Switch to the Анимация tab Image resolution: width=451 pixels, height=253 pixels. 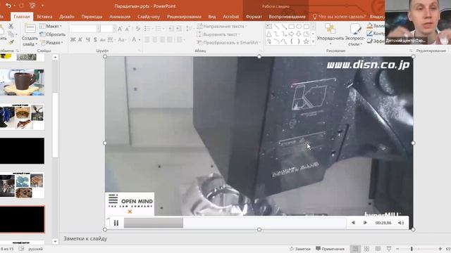[120, 17]
